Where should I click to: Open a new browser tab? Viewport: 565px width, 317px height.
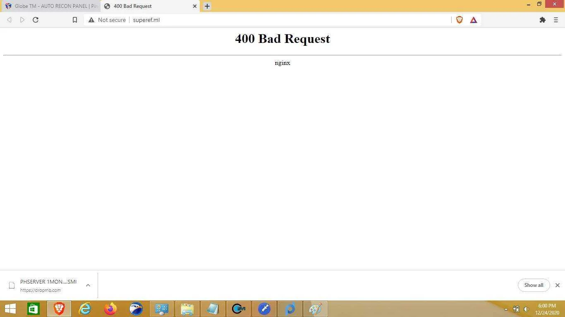coord(207,6)
